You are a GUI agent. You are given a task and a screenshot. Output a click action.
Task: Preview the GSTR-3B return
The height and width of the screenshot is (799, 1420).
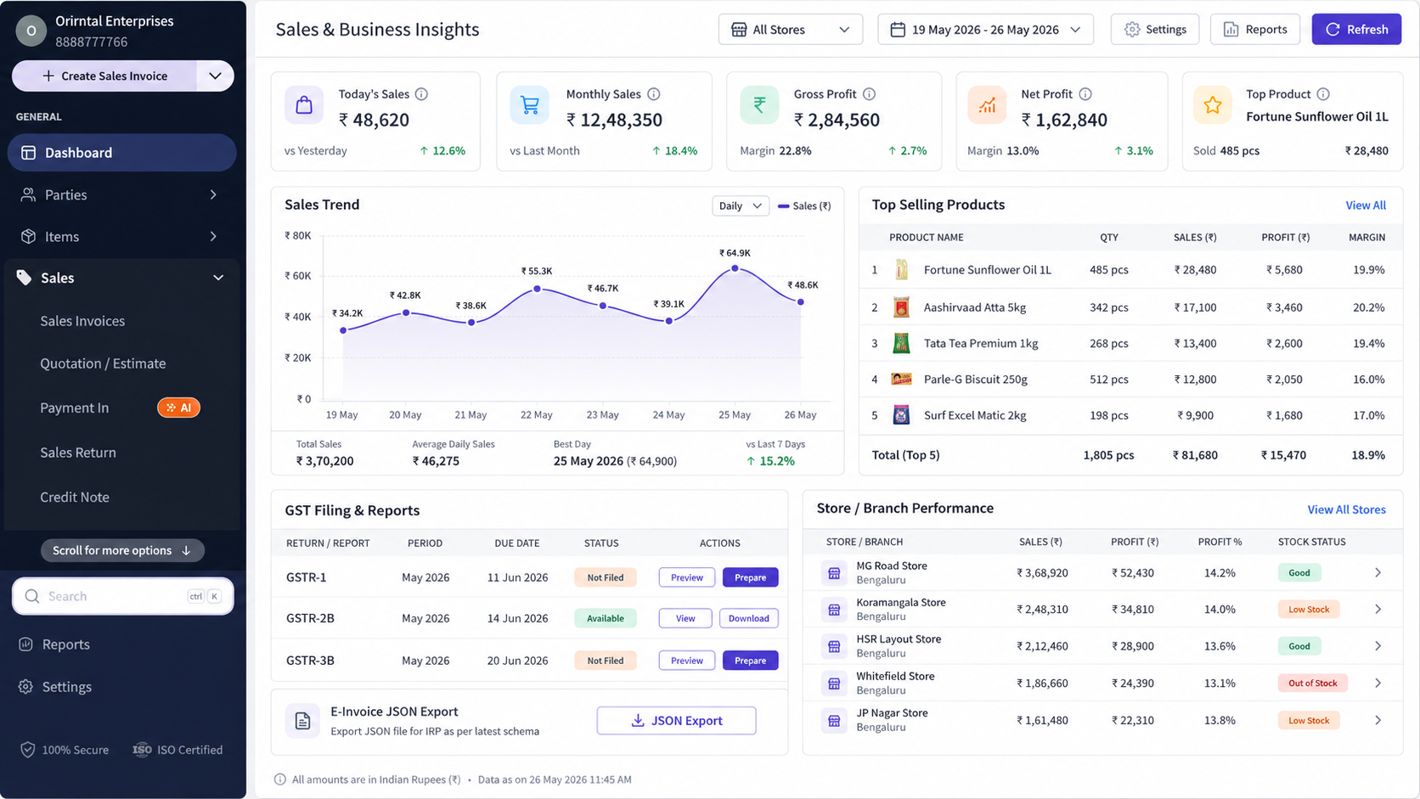click(686, 661)
